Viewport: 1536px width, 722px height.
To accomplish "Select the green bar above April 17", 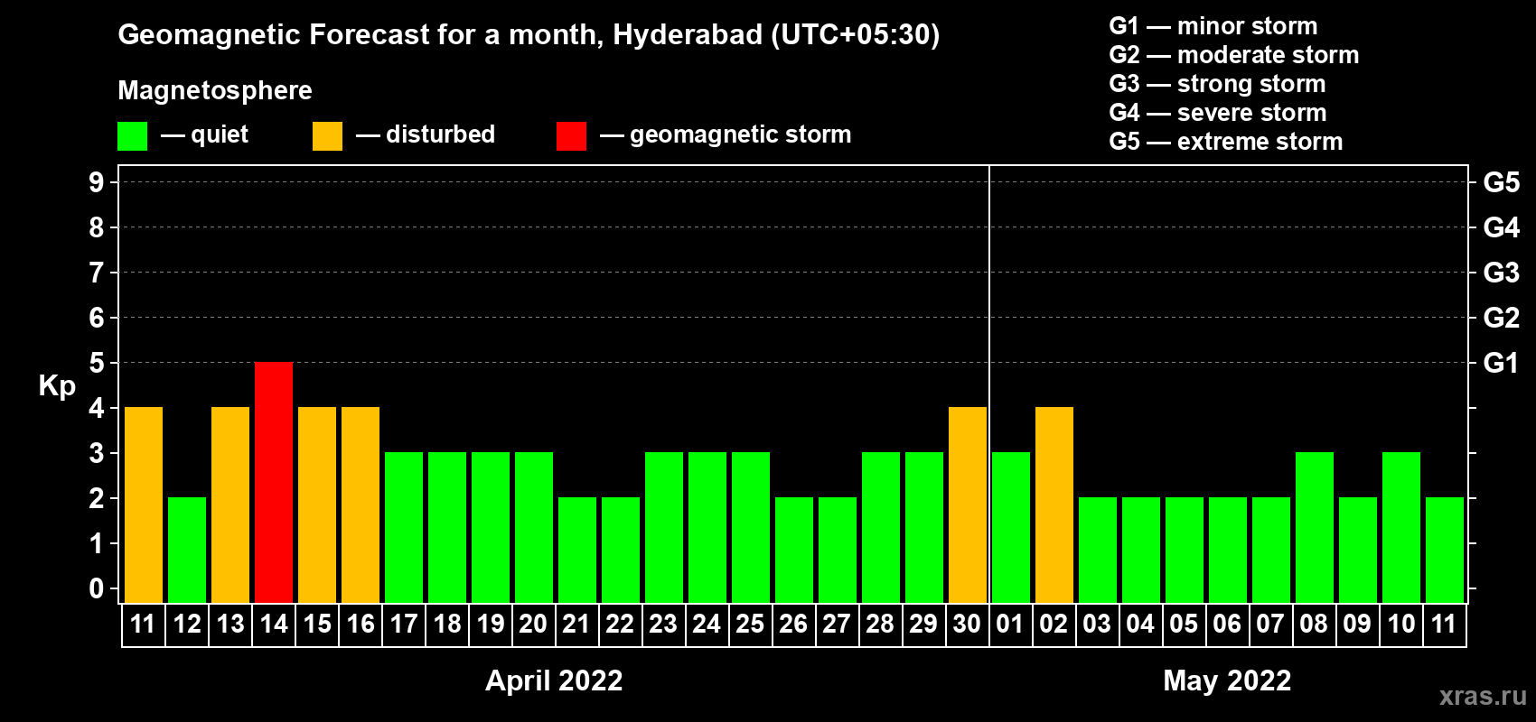I will pos(404,527).
